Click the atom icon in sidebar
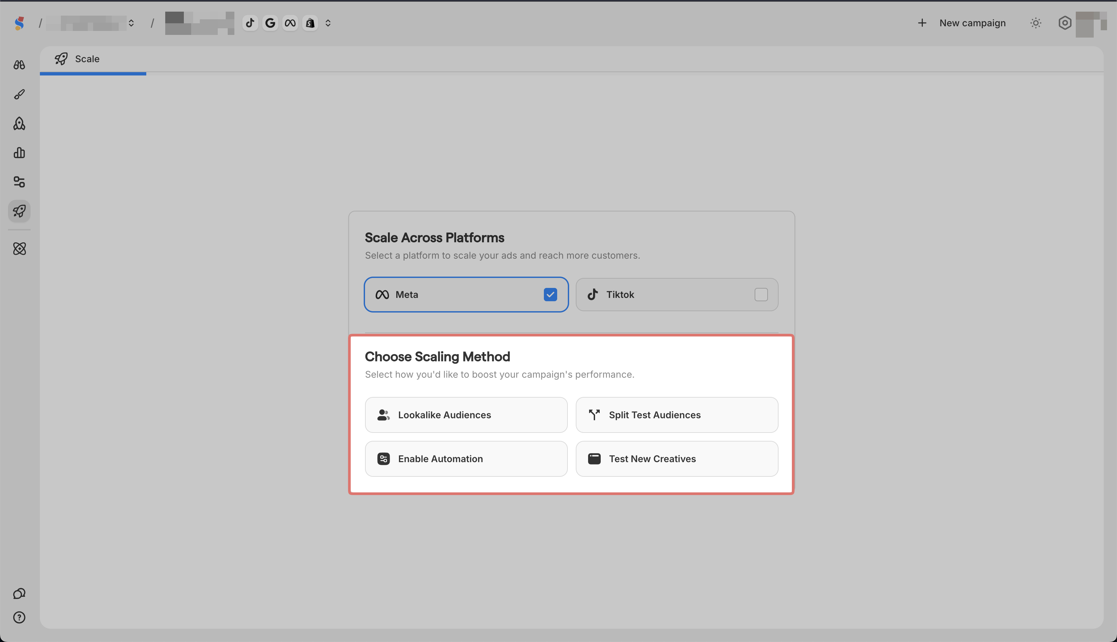Screen dimensions: 1117x642 click(19, 249)
